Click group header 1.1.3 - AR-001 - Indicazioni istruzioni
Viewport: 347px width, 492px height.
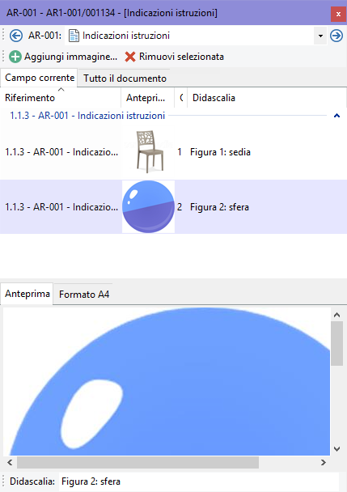click(87, 116)
